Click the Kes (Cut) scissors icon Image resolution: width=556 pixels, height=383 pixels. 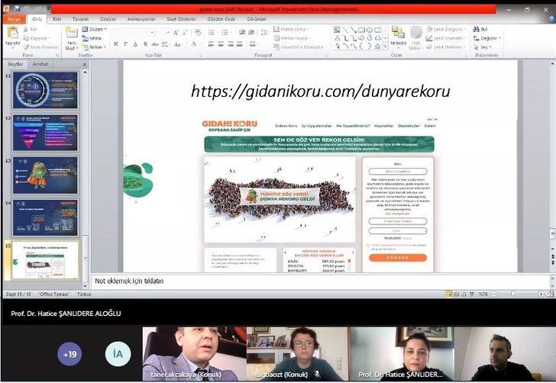26,30
